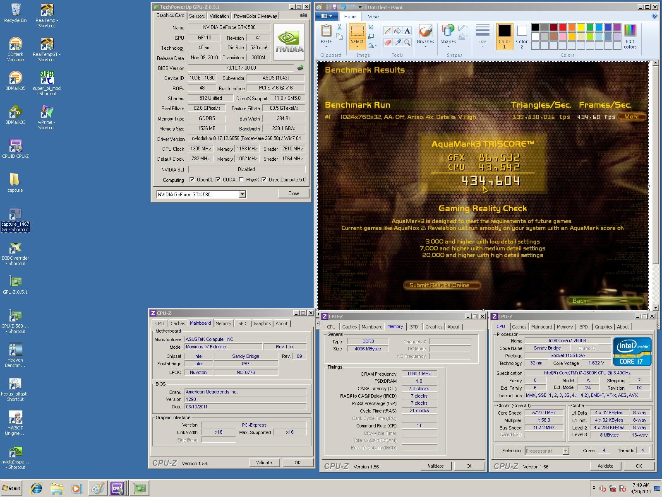Expand the Paste dropdown arrow
This screenshot has height=497, width=662.
pyautogui.click(x=326, y=46)
